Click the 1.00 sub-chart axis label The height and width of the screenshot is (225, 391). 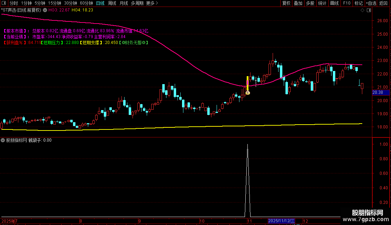coord(383,144)
